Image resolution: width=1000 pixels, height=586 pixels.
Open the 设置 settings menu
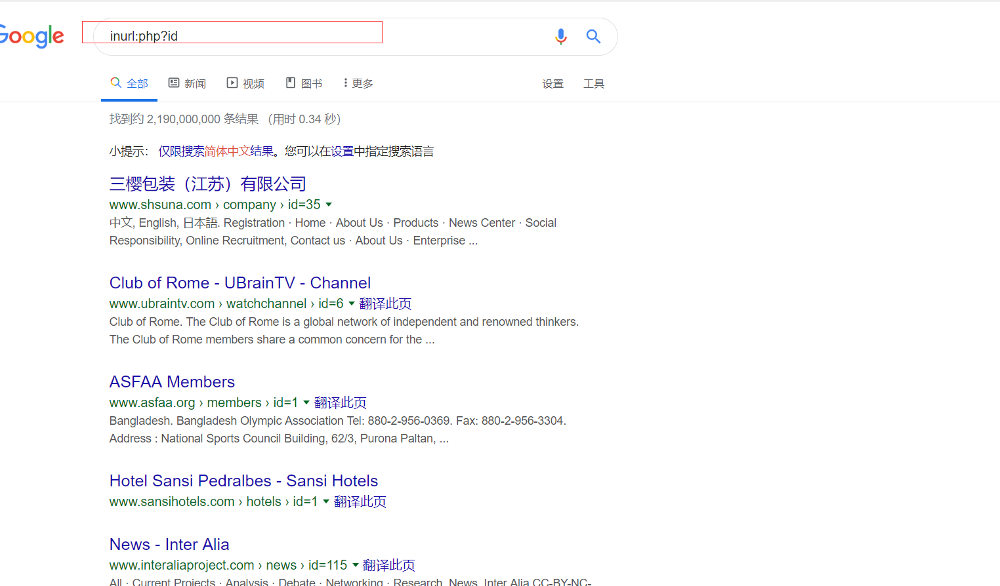pyautogui.click(x=552, y=83)
